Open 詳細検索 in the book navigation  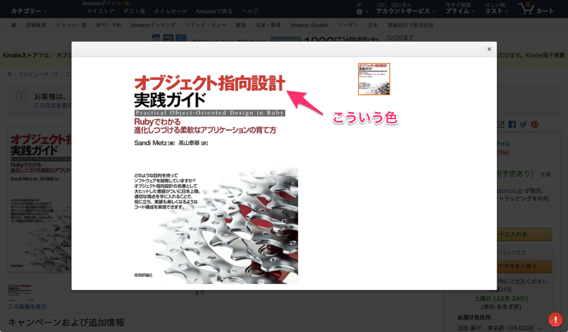tap(36, 25)
